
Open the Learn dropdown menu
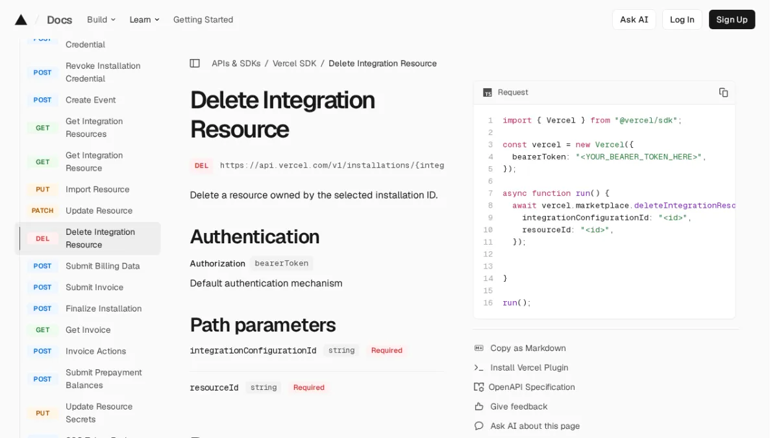point(144,19)
